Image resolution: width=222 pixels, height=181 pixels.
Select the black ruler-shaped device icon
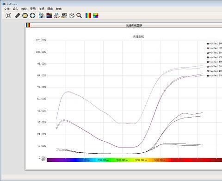[x=18, y=15]
